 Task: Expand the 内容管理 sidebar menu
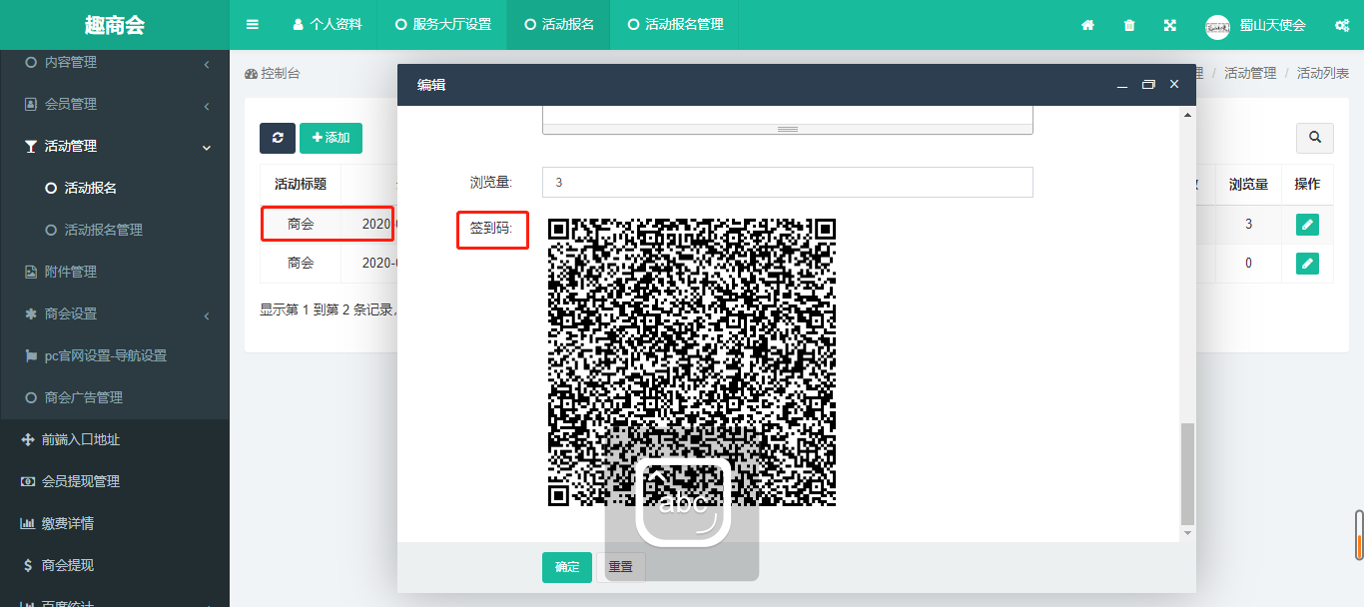point(115,63)
